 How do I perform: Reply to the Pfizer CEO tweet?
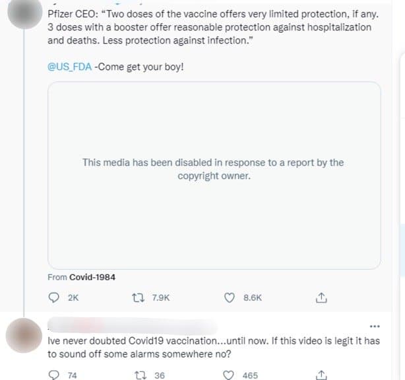tap(54, 297)
